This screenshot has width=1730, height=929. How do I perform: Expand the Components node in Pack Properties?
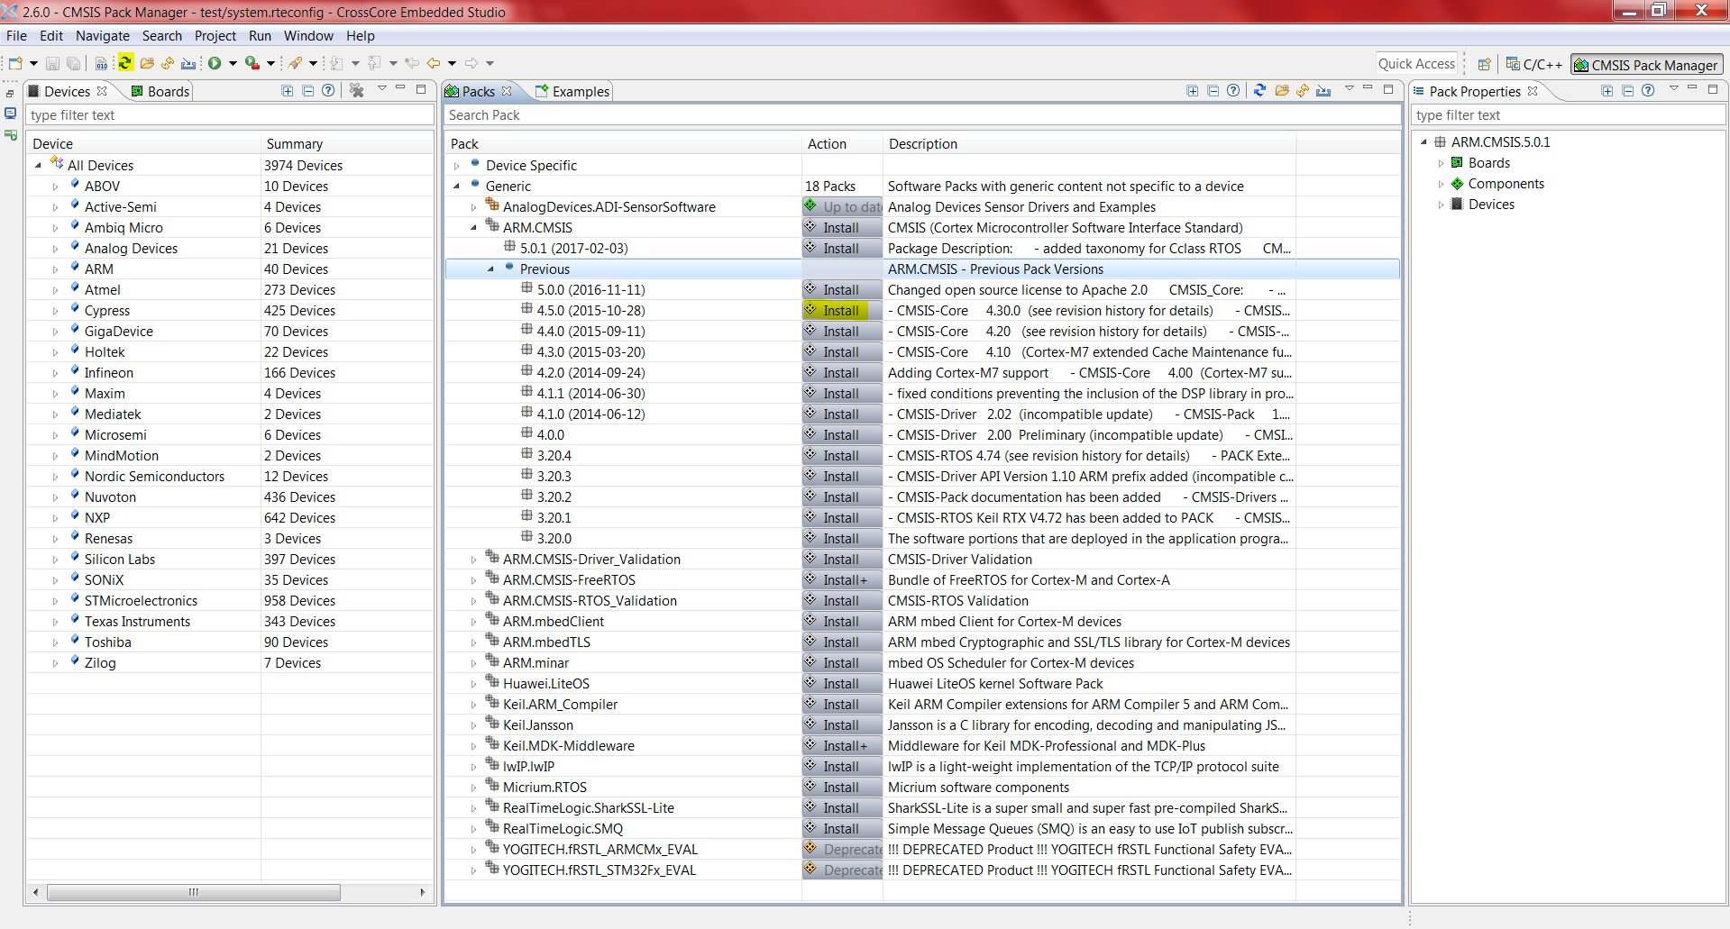[1441, 184]
